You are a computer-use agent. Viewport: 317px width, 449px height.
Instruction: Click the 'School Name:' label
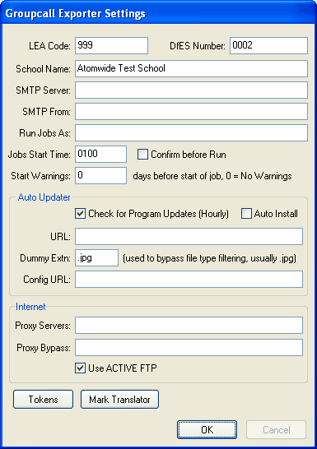43,69
